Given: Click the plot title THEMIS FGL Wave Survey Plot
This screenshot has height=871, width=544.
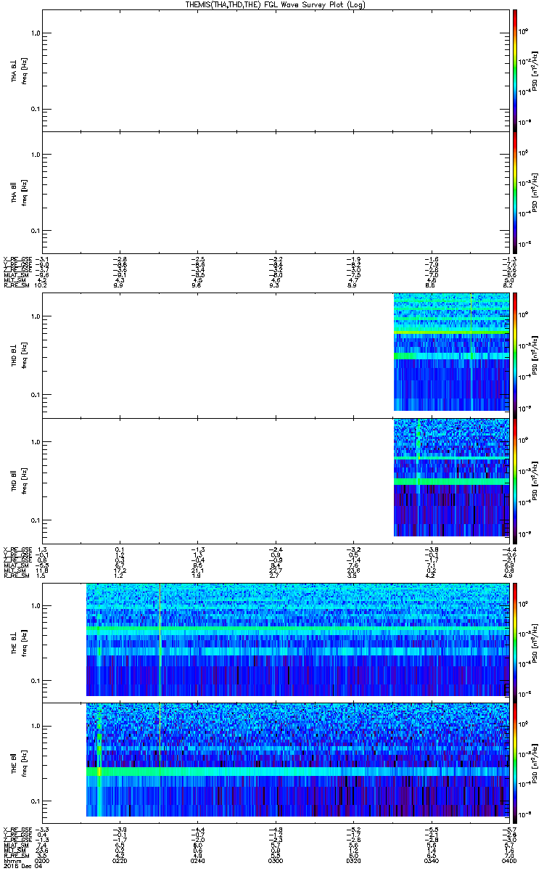Looking at the screenshot, I should click(274, 4).
